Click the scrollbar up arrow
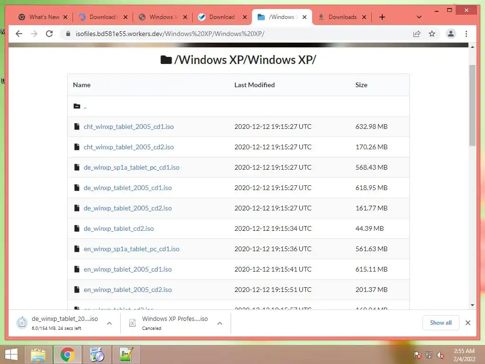Screen dimensions: 485x364 [x=472, y=47]
